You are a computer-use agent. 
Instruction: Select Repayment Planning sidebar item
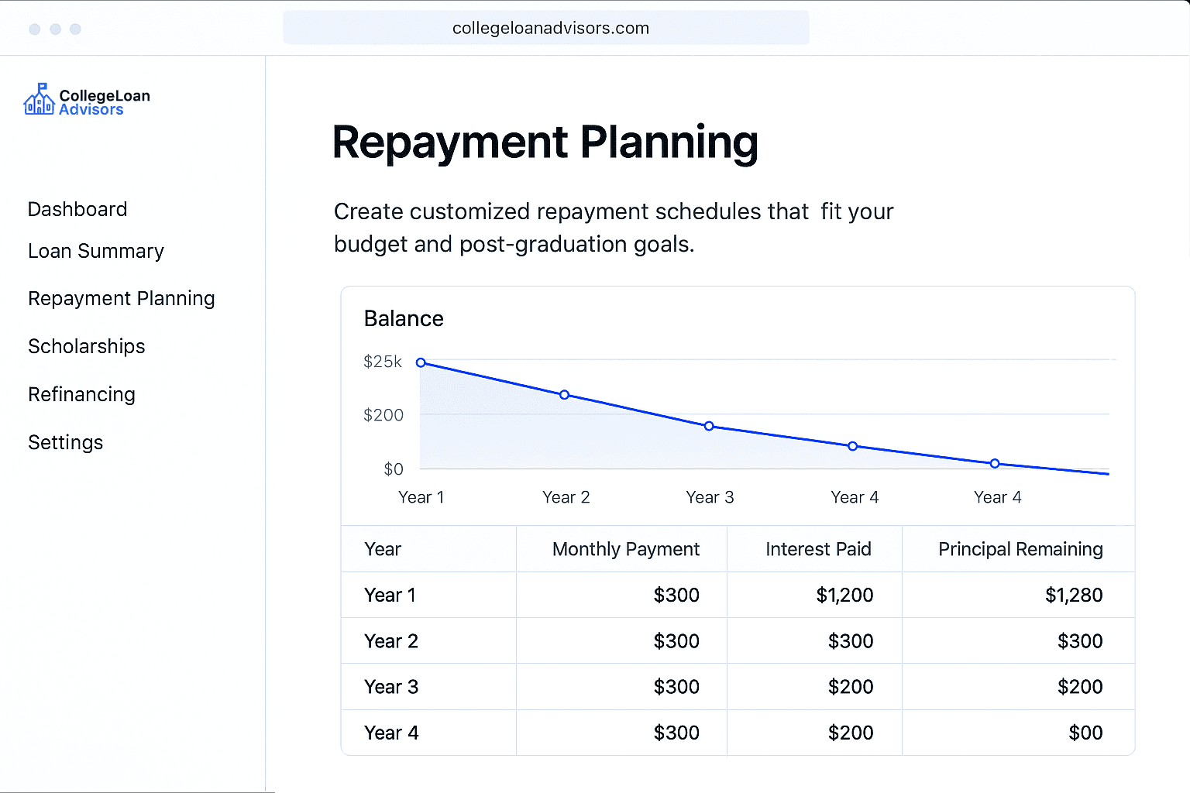coord(122,298)
